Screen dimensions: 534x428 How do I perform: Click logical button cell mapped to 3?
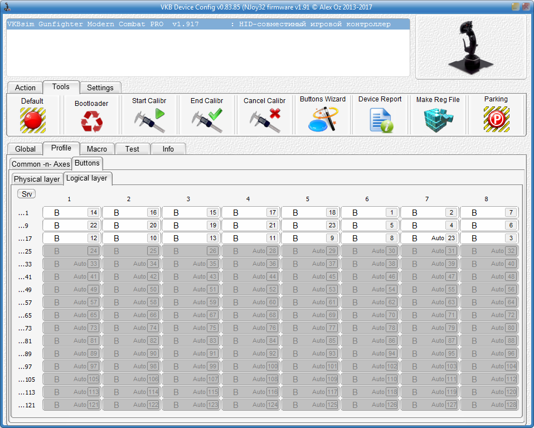489,239
